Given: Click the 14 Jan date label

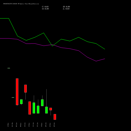Looking at the screenshot, I should point(33,125).
